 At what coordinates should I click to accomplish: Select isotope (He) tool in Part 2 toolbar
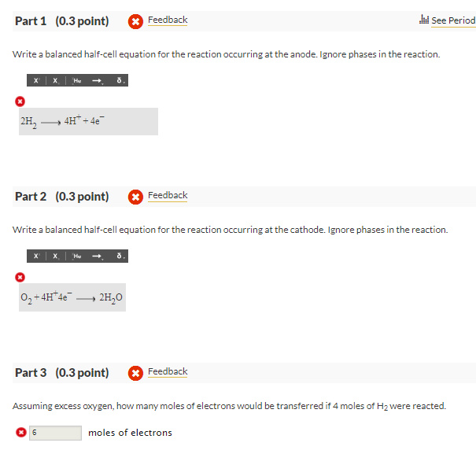tap(76, 256)
